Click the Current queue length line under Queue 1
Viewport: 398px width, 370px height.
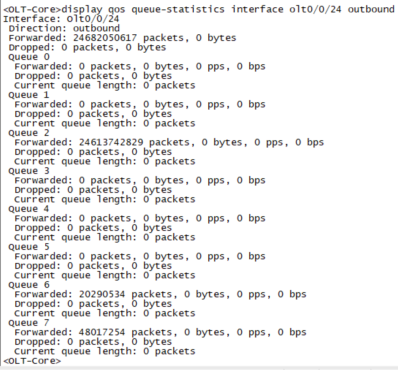[105, 123]
